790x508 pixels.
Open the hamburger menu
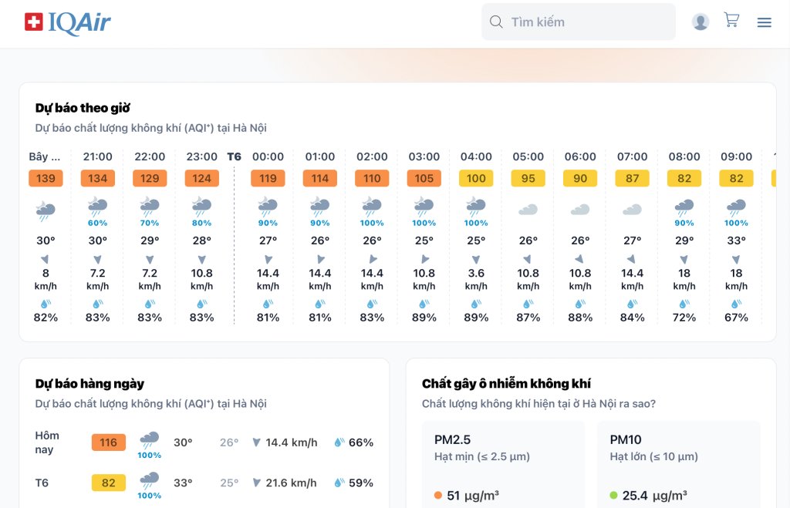tap(764, 22)
